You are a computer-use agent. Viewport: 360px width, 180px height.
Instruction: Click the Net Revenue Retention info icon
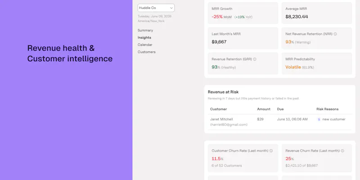coord(335,34)
